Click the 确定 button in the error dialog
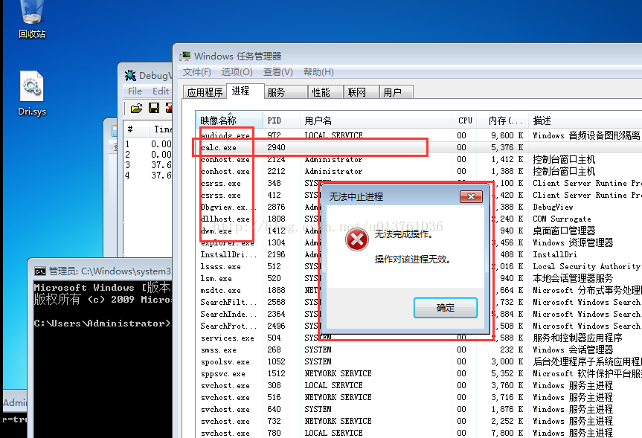642x438 pixels. point(446,308)
